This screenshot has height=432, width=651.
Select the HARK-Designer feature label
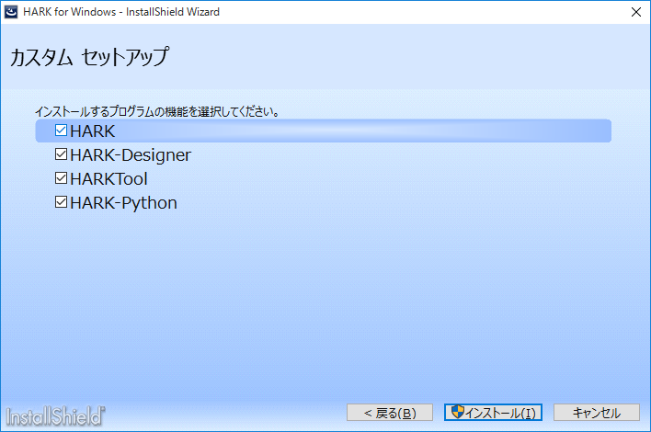click(x=131, y=154)
